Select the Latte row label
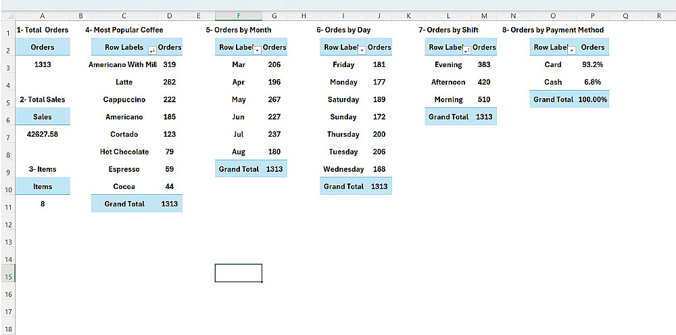Image resolution: width=676 pixels, height=335 pixels. 124,82
